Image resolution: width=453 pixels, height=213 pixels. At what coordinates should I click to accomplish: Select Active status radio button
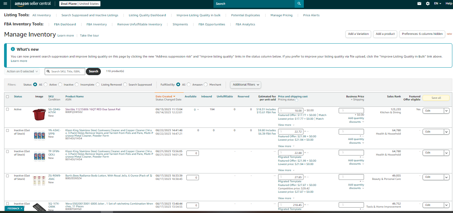tap(46, 85)
